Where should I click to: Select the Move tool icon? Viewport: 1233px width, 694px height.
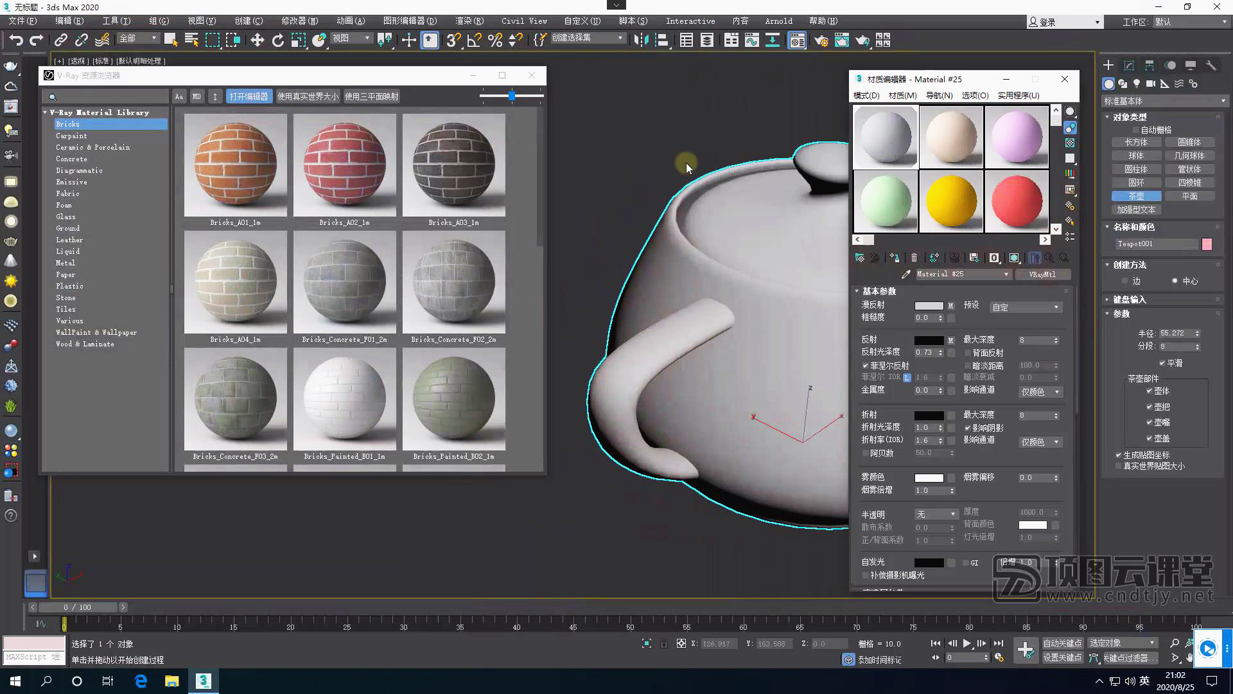[x=257, y=40]
